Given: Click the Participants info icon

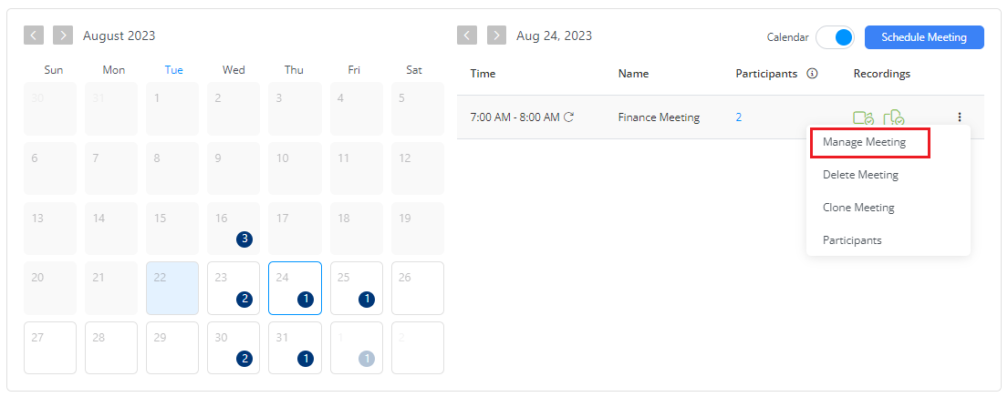Looking at the screenshot, I should pyautogui.click(x=812, y=74).
